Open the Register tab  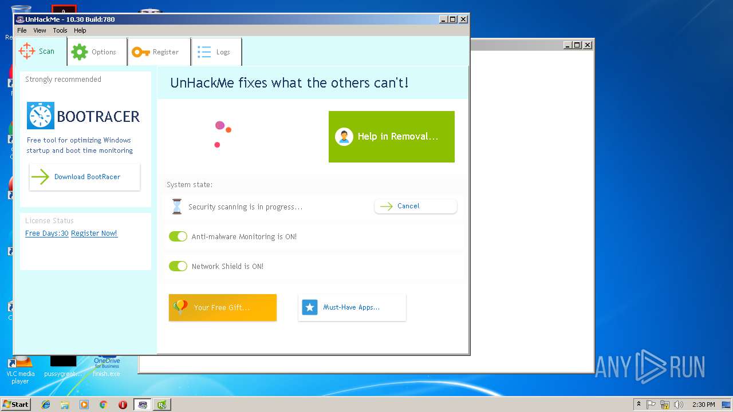coord(160,51)
